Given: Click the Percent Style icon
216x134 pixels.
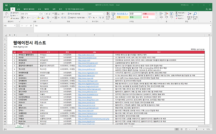Looking at the screenshot, I should (94, 18).
